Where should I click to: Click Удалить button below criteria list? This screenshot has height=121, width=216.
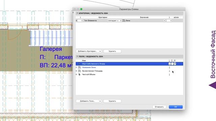[112, 51]
